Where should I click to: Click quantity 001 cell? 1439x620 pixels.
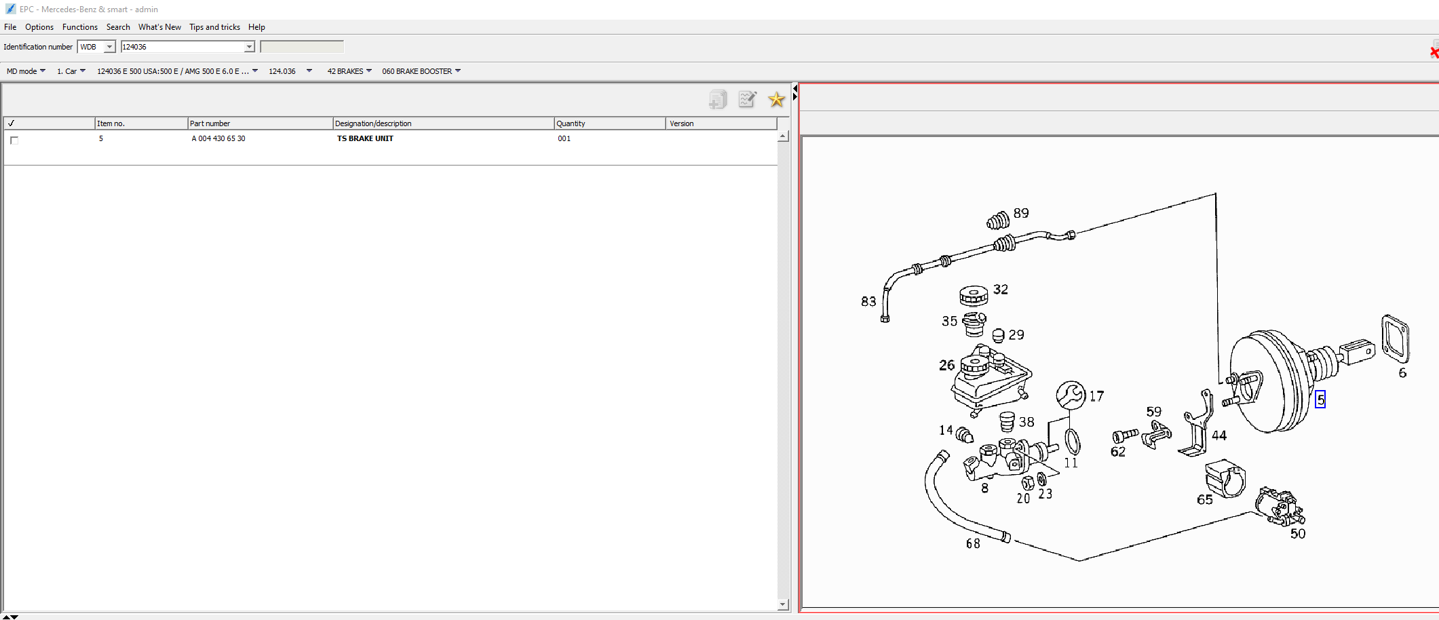point(564,138)
